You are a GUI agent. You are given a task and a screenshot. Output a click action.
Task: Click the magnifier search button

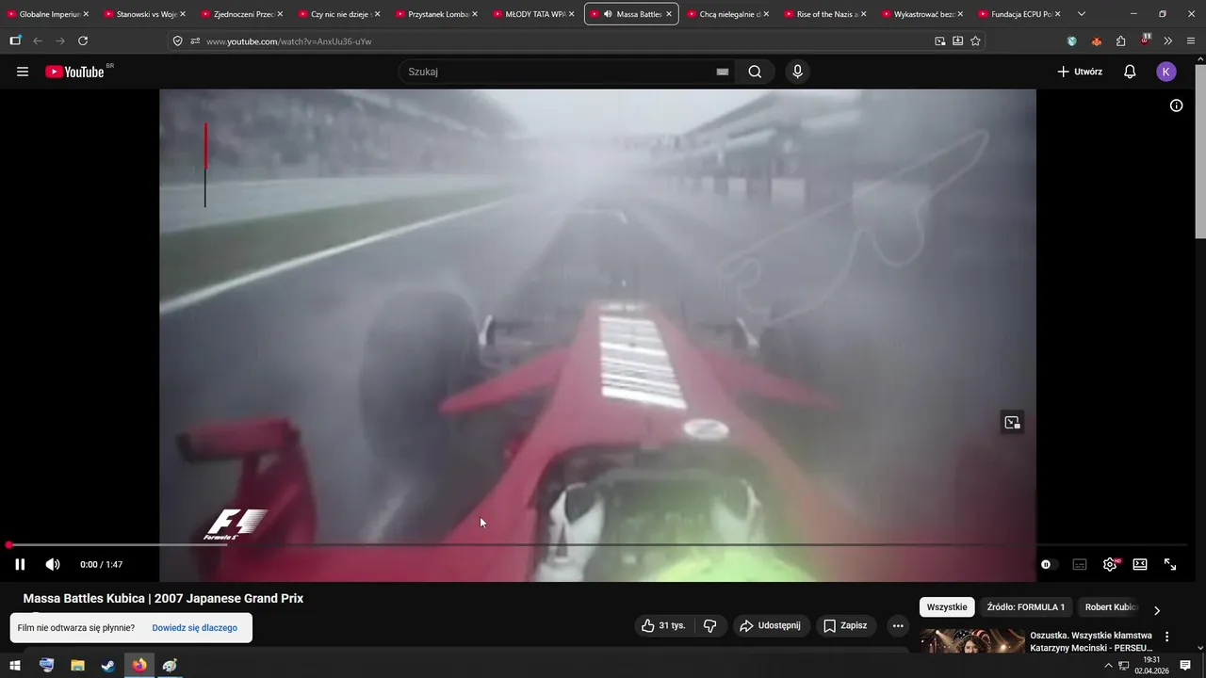(755, 72)
